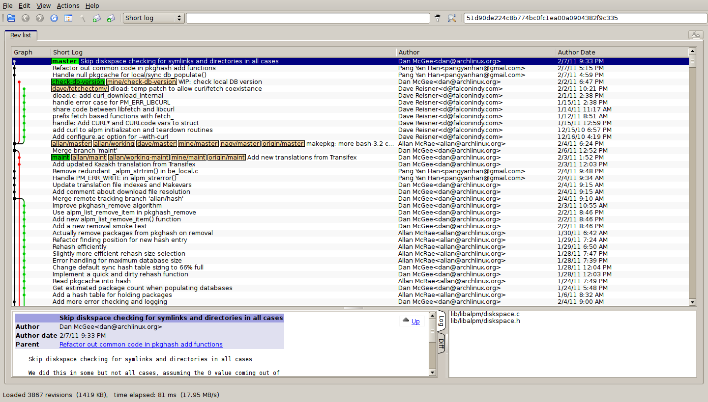
Task: Open the View menu
Action: click(43, 6)
